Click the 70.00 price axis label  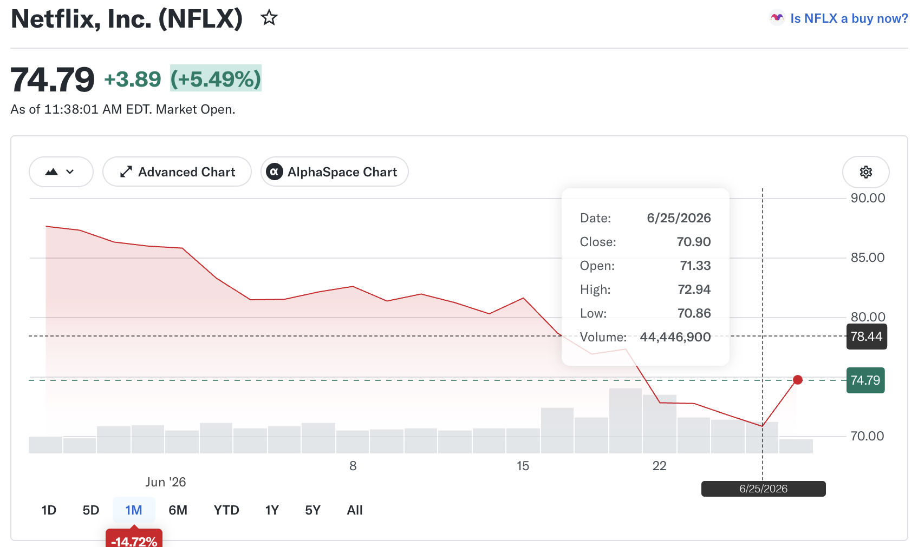pyautogui.click(x=867, y=436)
